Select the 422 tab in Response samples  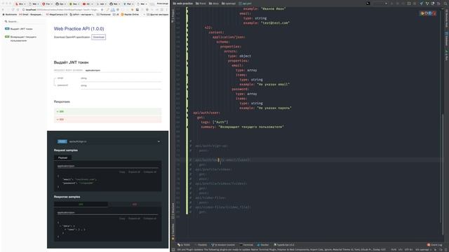pos(135,204)
